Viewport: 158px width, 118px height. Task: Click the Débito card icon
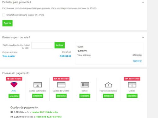[x=132, y=85]
